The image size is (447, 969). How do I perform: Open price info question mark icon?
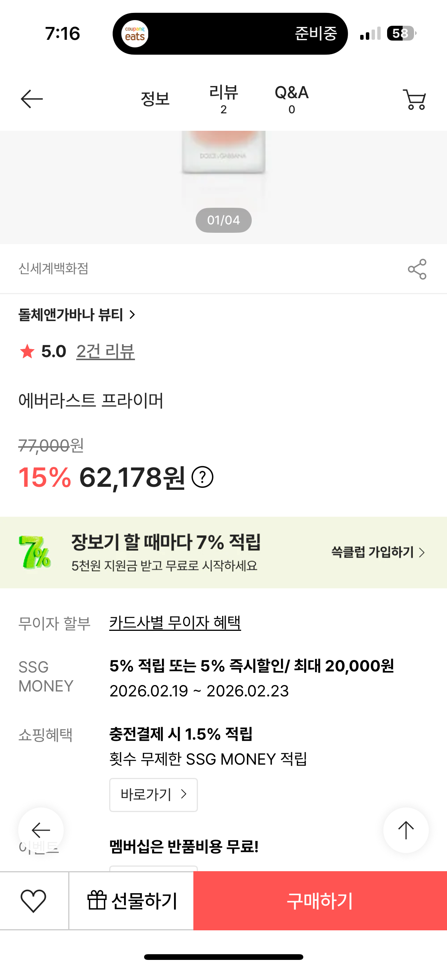[202, 477]
